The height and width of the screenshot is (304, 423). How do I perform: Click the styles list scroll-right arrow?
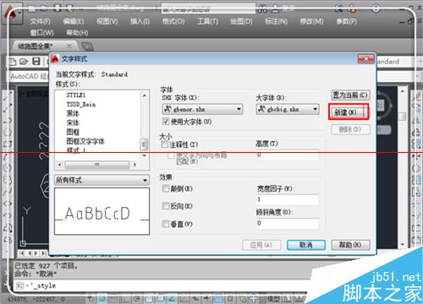point(135,165)
